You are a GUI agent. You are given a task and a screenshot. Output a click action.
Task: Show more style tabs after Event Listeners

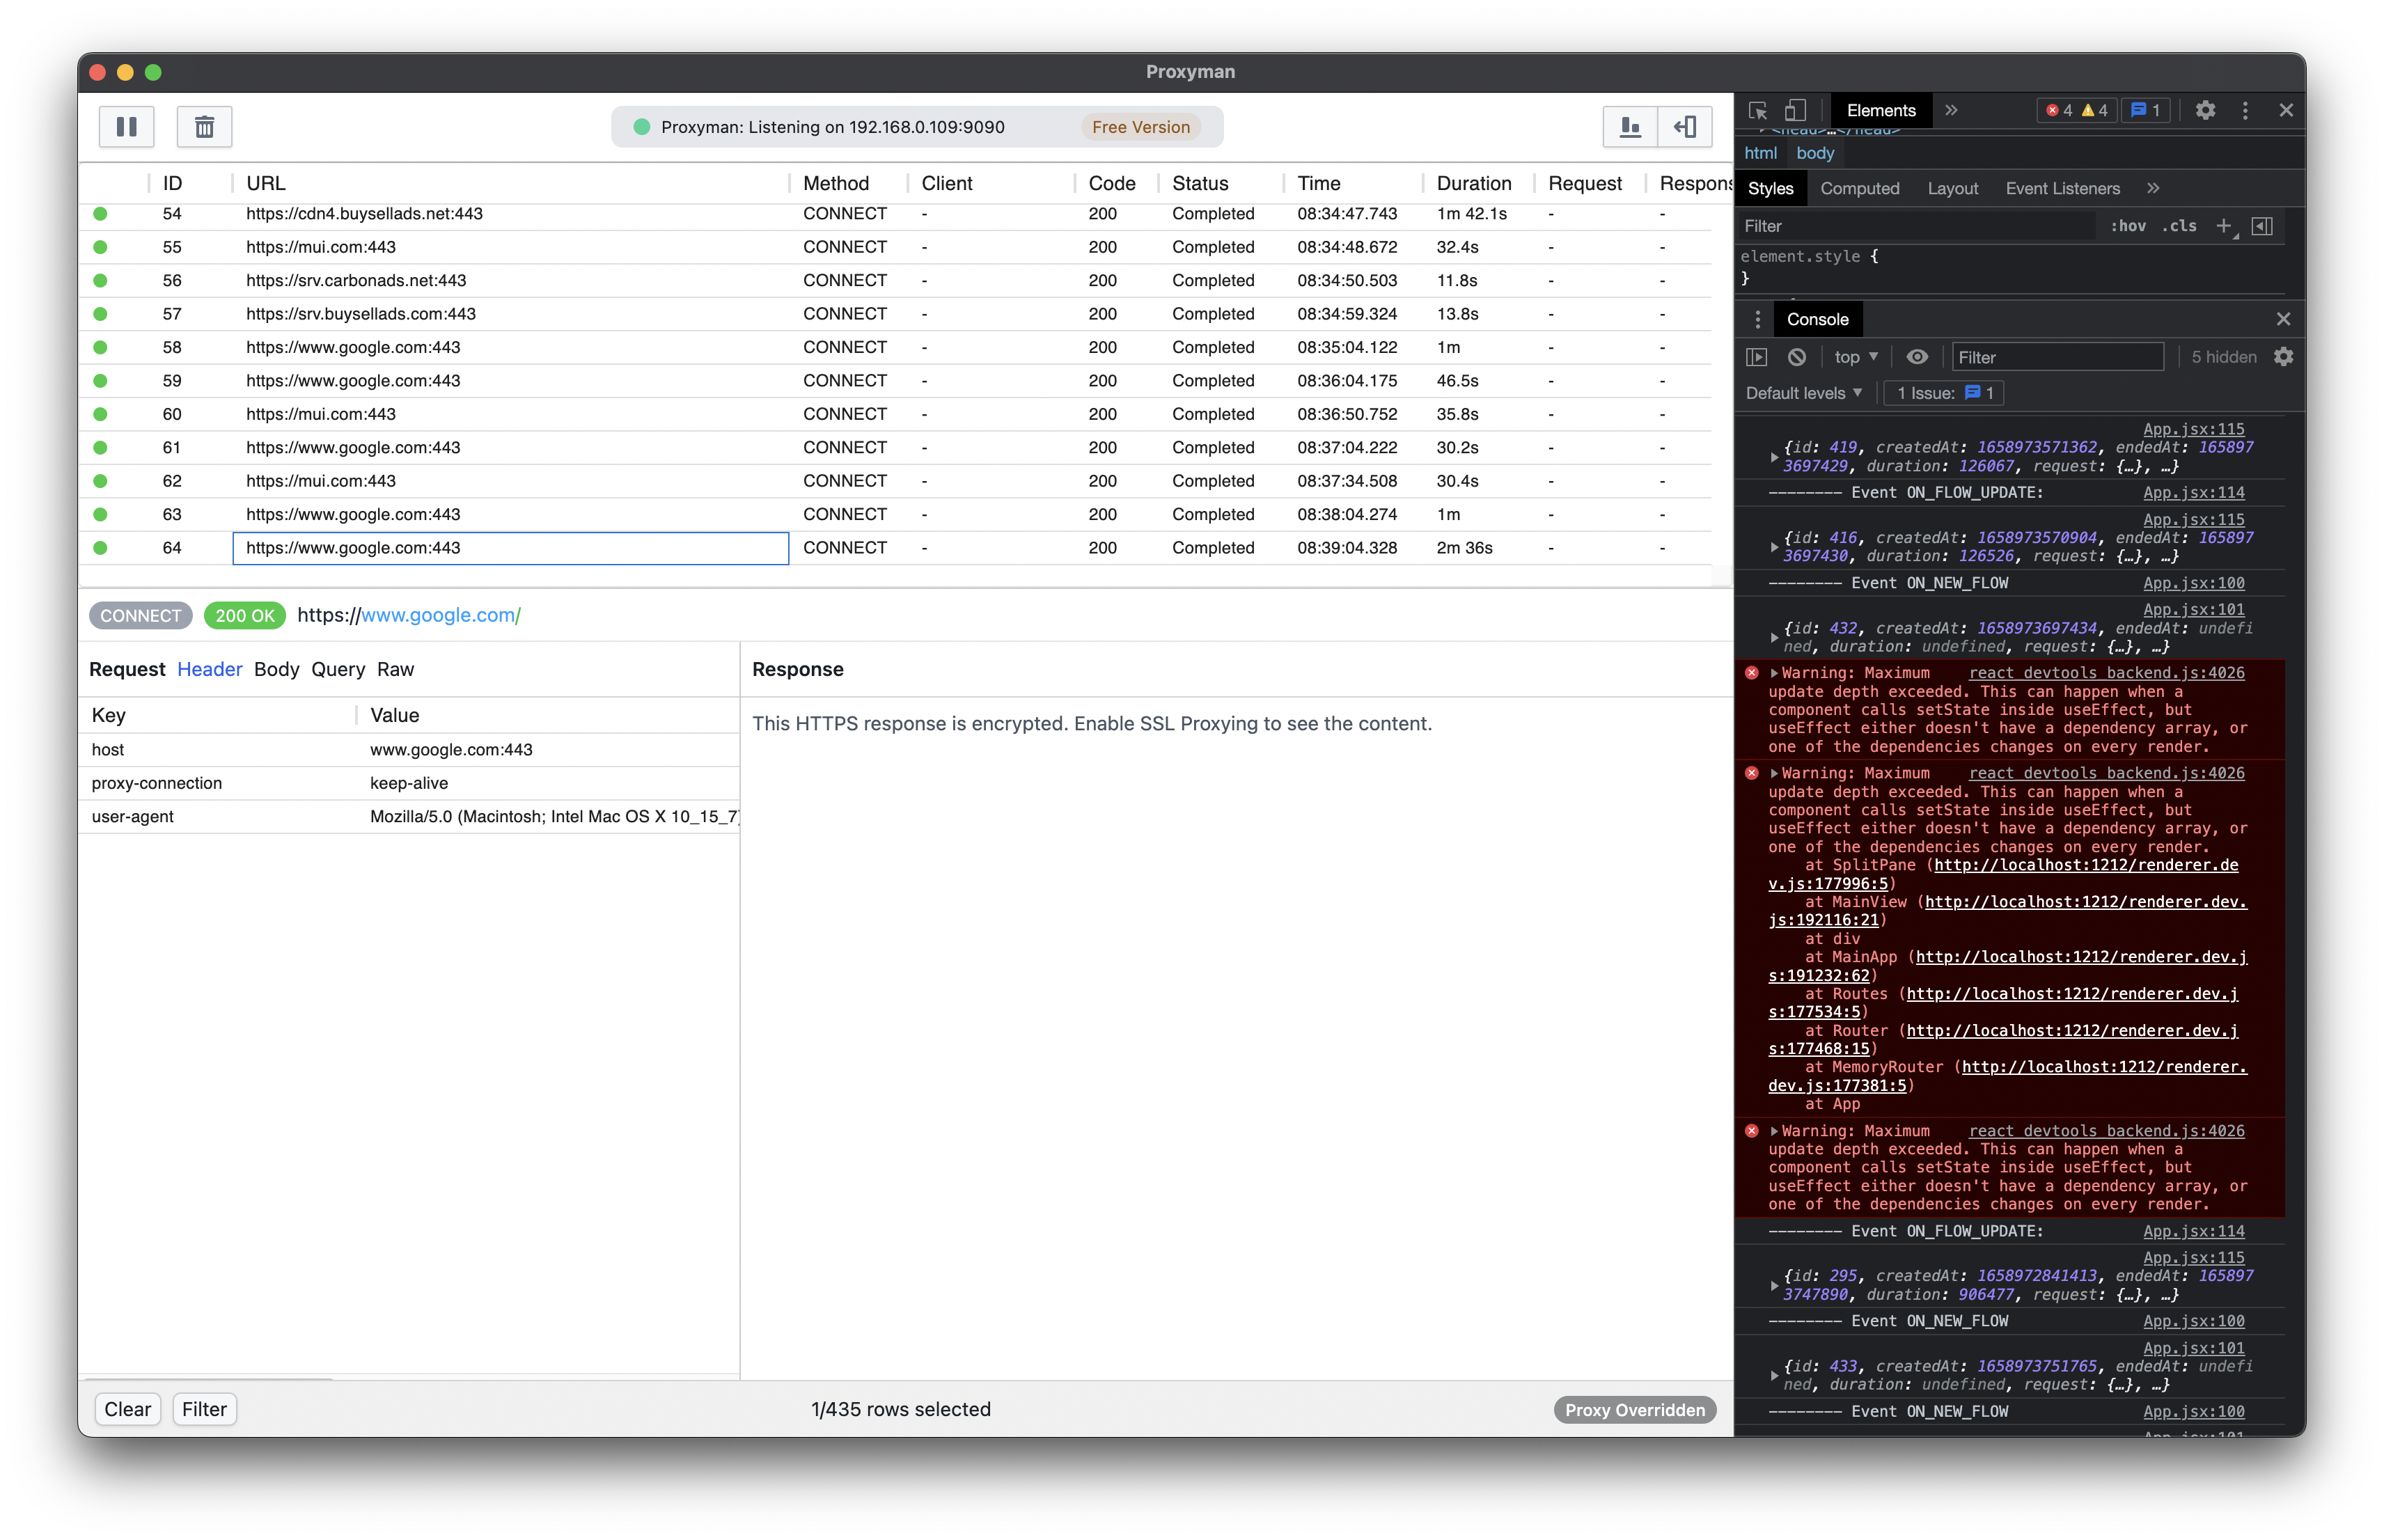click(2153, 188)
